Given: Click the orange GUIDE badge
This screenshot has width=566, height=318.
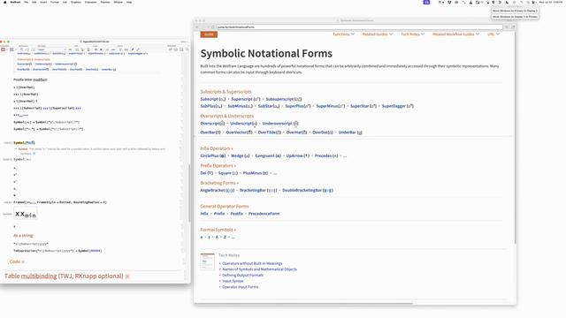Looking at the screenshot, I should click(x=209, y=34).
